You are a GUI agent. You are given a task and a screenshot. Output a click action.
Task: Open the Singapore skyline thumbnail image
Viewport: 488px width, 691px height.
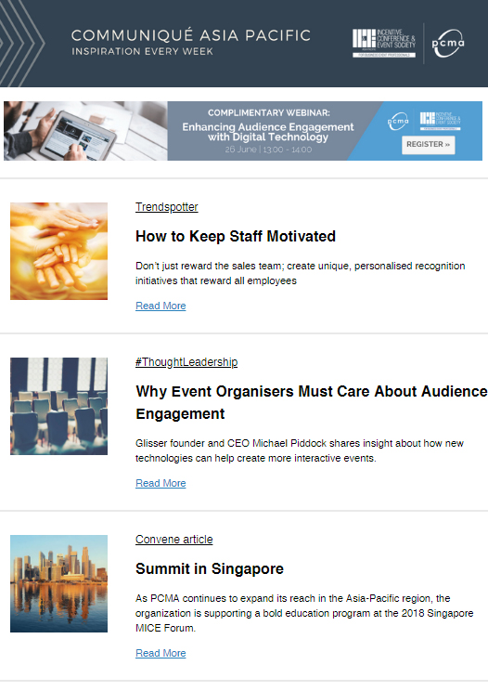click(59, 583)
